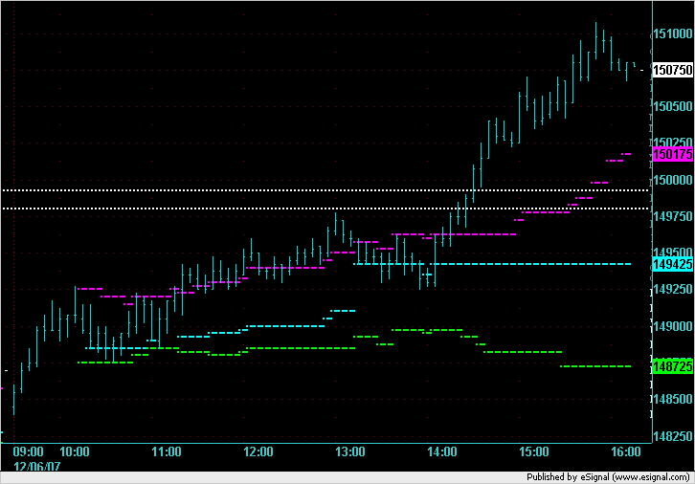This screenshot has height=484, width=695.
Task: Click the magenta 150175 price label
Action: (x=673, y=155)
